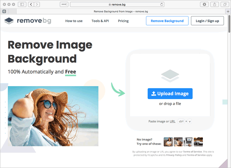Click the blue Upload Image button
Screen dimensions: 231x168
tap(170, 94)
